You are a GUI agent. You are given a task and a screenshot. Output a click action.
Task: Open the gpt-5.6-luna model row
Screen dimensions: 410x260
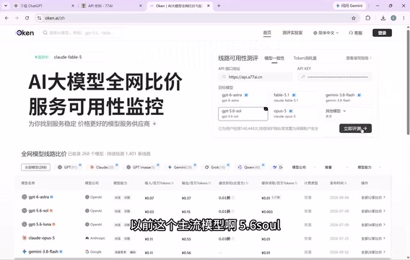tap(203, 225)
